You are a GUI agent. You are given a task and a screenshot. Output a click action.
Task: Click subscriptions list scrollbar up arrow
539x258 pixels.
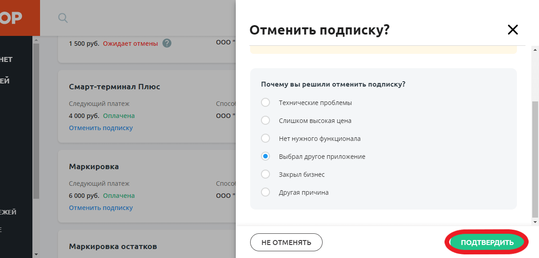click(36, 39)
